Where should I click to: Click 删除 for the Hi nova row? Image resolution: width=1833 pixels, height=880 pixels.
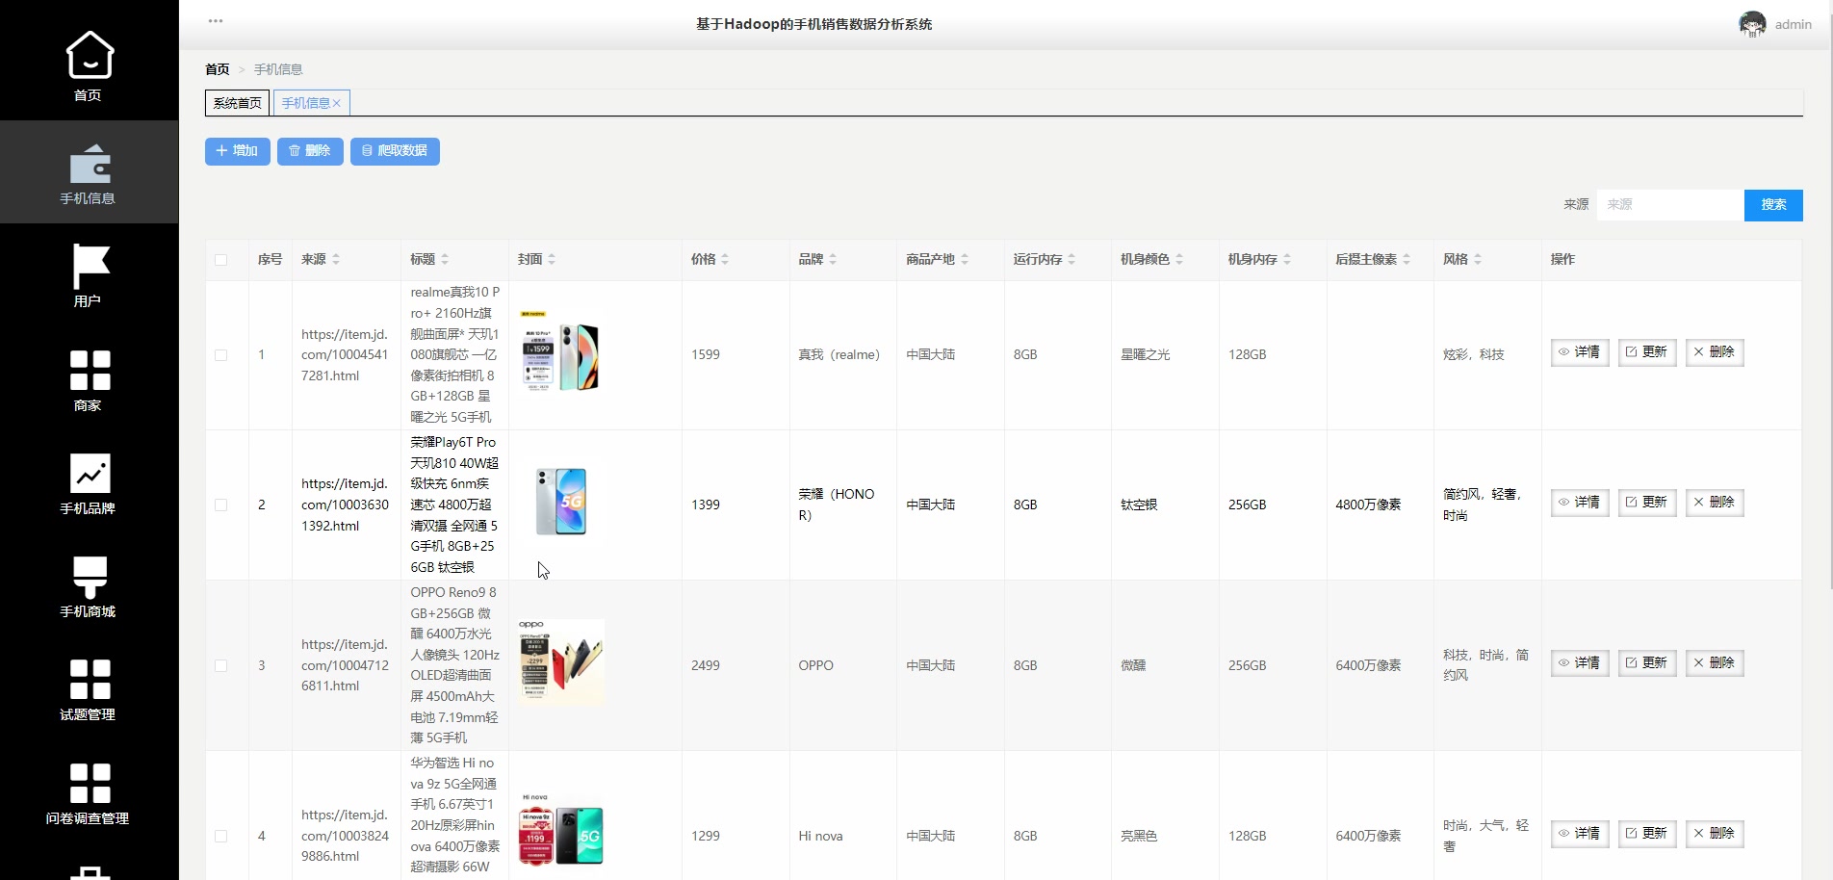click(x=1715, y=834)
